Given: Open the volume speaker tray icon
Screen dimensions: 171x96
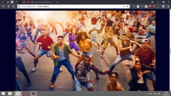Looking at the screenshot, I should click(152, 94).
